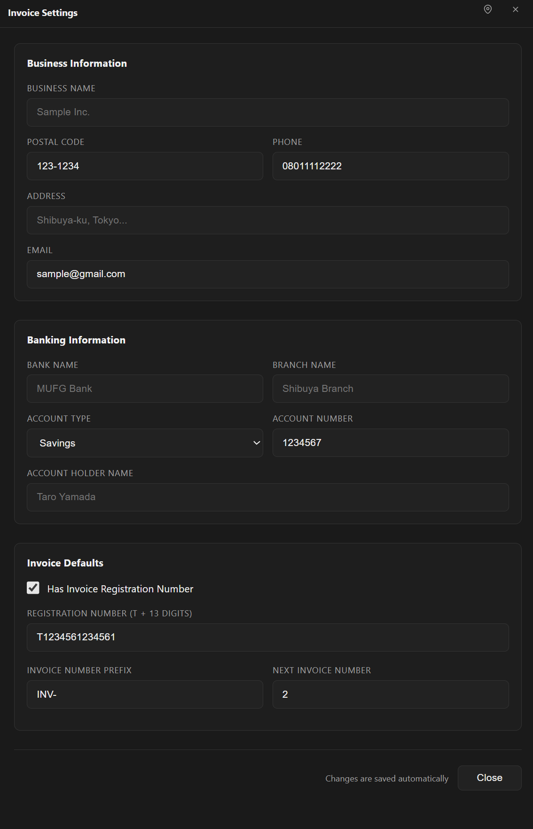Click the Business Information heading
Screen dimensions: 533x829
coord(77,64)
